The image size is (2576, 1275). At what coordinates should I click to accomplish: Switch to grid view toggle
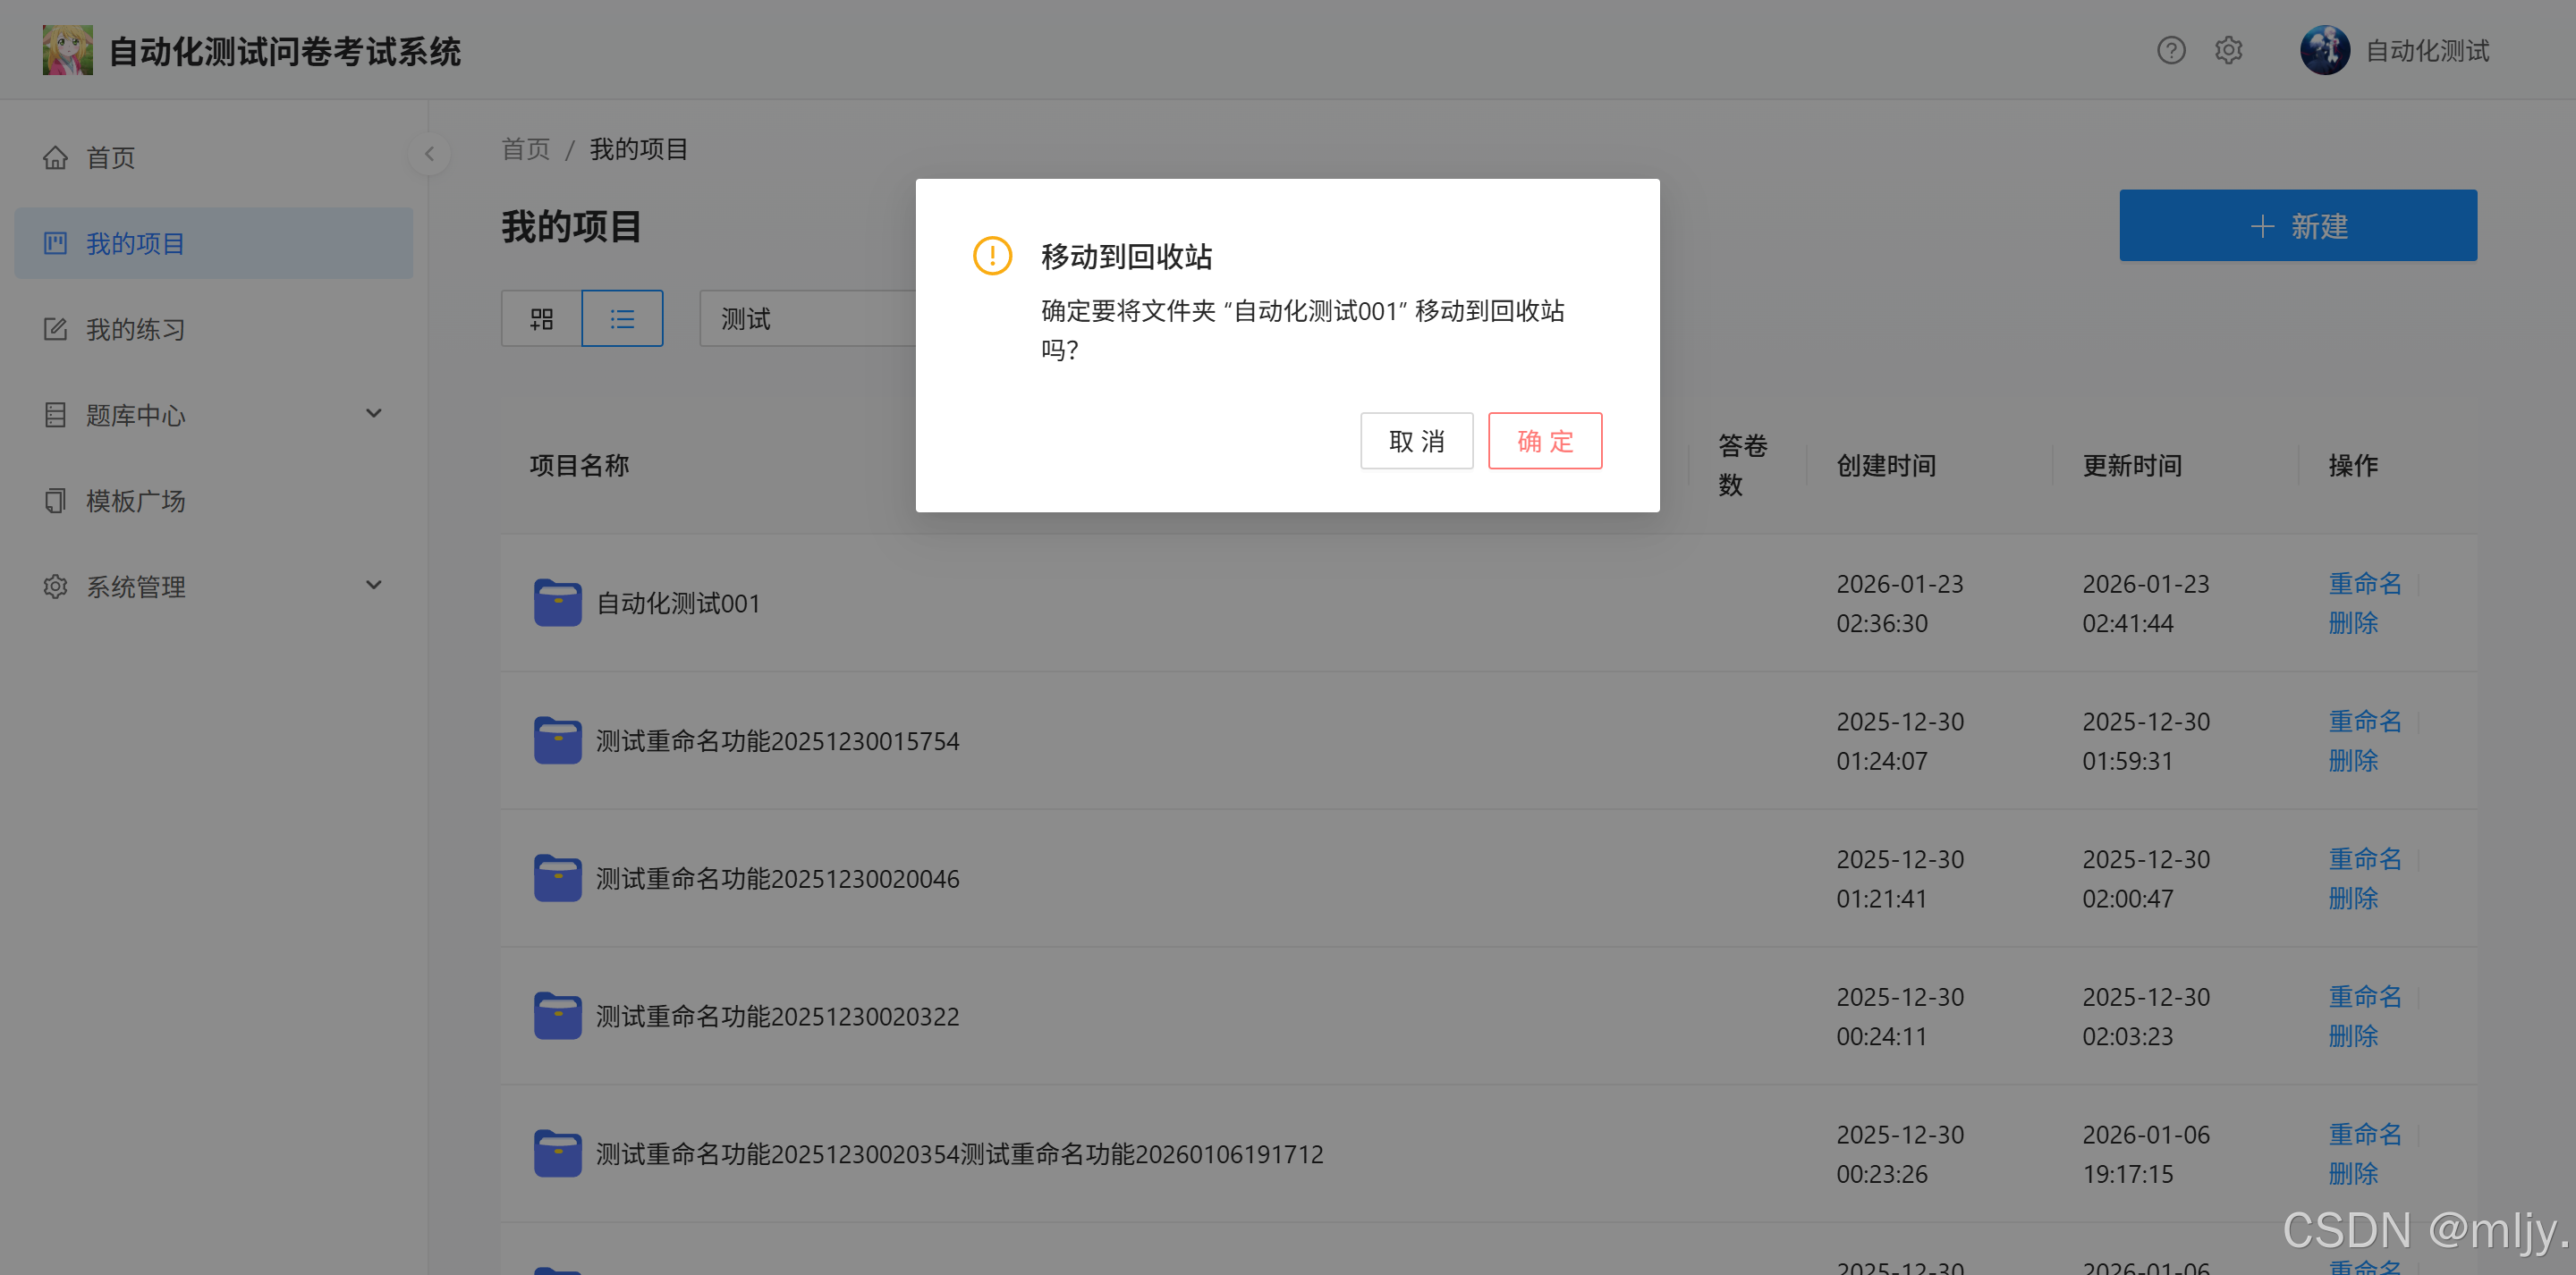541,319
